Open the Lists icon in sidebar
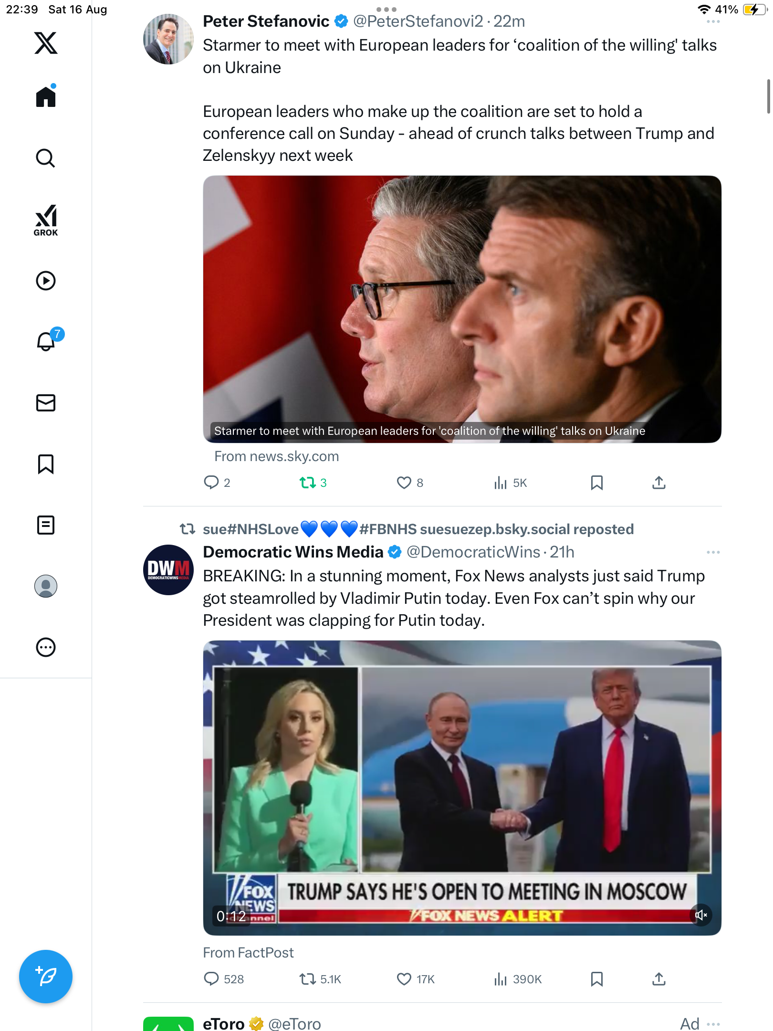773x1031 pixels. (x=46, y=525)
